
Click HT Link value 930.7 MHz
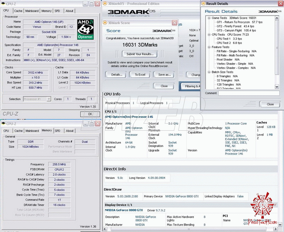35,87
